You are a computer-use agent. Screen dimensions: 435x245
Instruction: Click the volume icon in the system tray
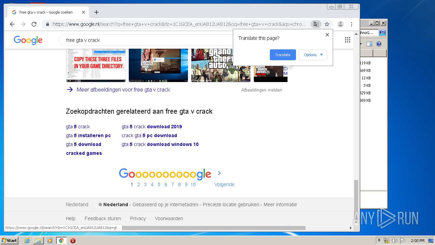click(395, 241)
